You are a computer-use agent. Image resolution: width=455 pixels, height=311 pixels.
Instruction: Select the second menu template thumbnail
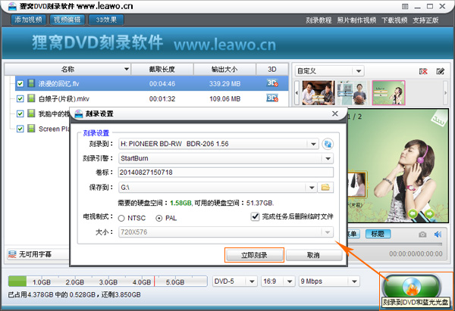[352, 92]
